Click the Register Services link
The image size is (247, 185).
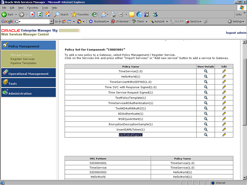(x=23, y=59)
